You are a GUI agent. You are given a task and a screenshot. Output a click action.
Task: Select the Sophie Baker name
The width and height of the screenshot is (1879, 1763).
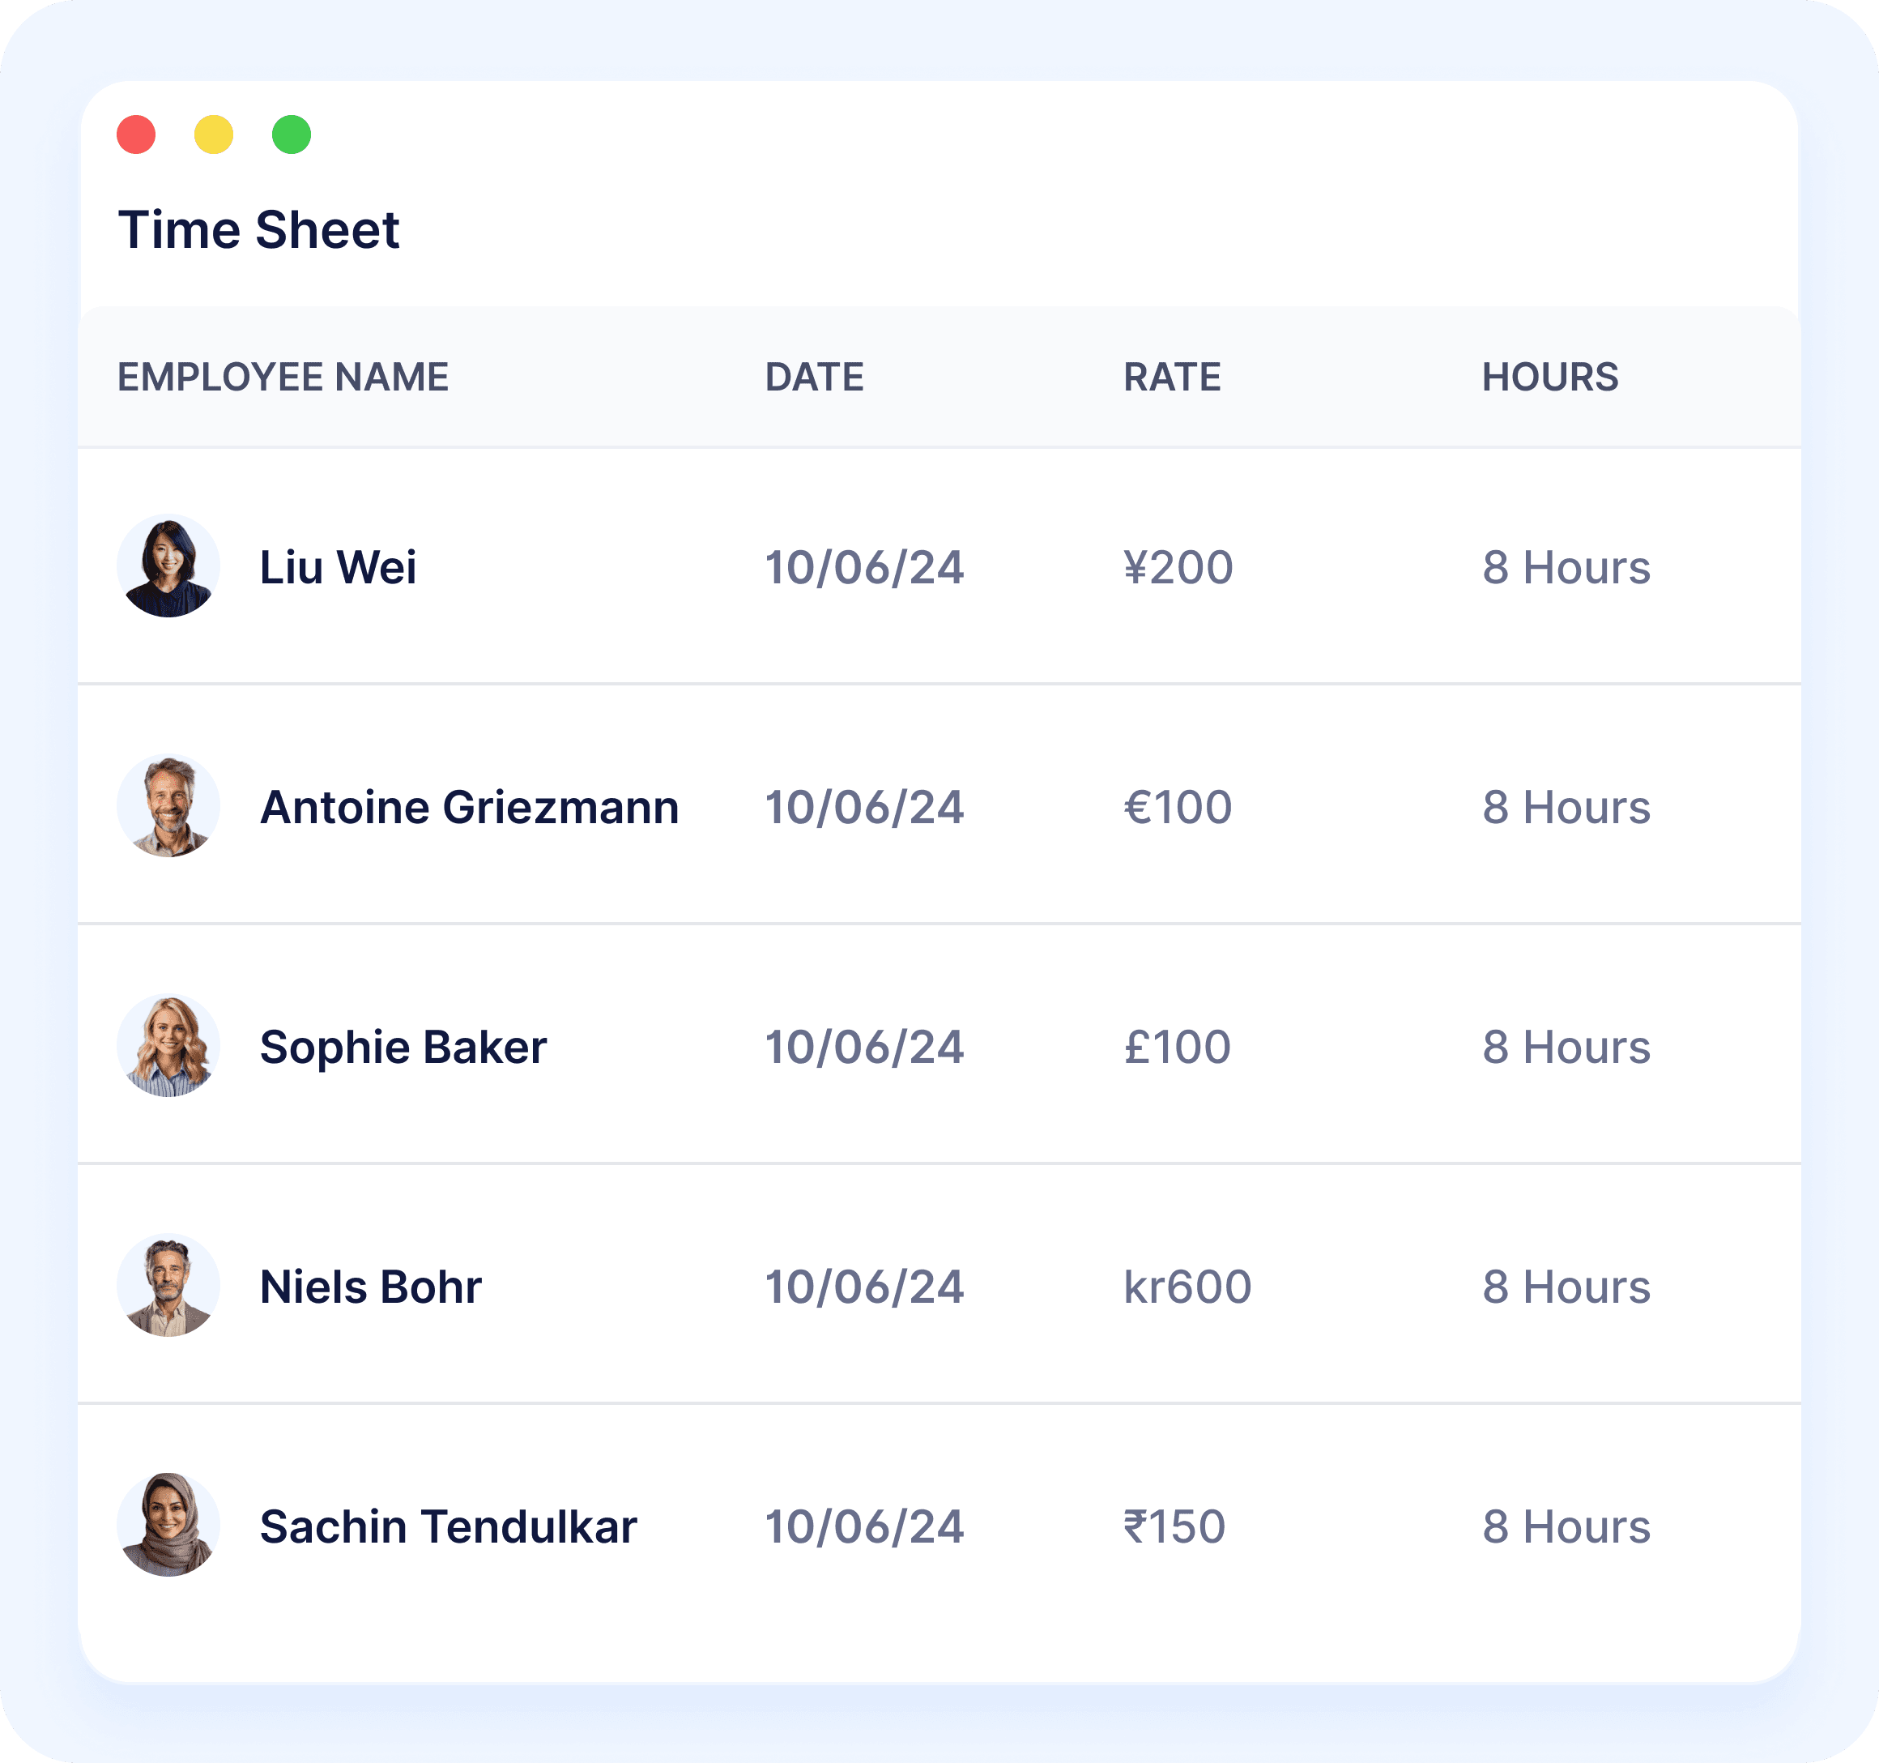[x=403, y=1047]
